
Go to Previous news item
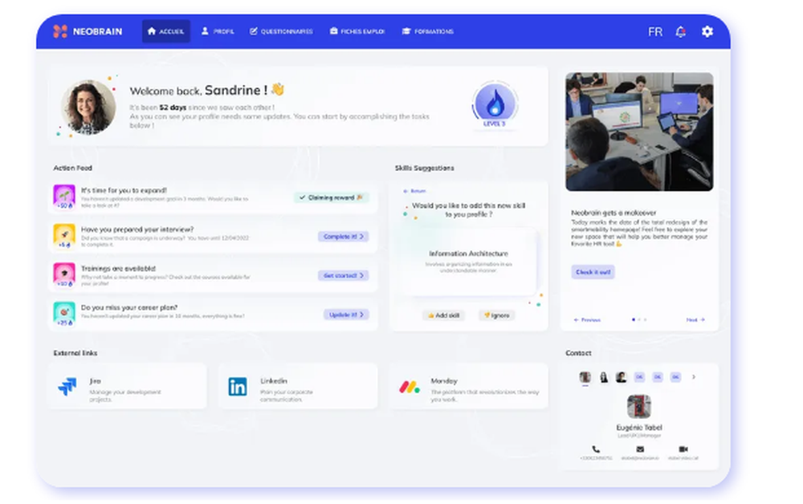[587, 319]
